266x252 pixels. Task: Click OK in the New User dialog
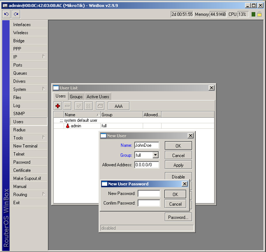178,146
